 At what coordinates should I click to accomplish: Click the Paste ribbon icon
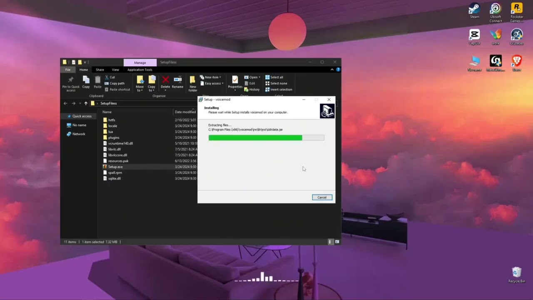(x=97, y=82)
